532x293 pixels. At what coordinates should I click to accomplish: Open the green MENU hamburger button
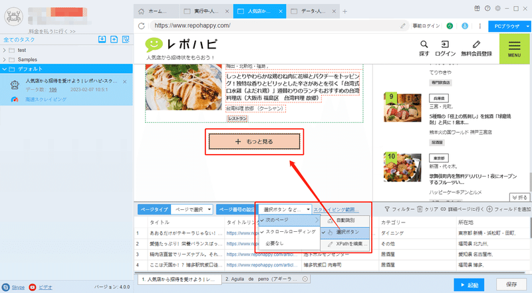(514, 49)
